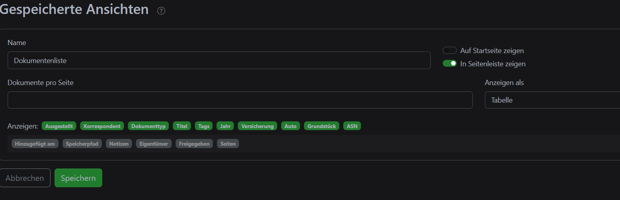Image resolution: width=620 pixels, height=200 pixels.
Task: Focus the Dokumente pro Seite field
Action: click(x=240, y=100)
